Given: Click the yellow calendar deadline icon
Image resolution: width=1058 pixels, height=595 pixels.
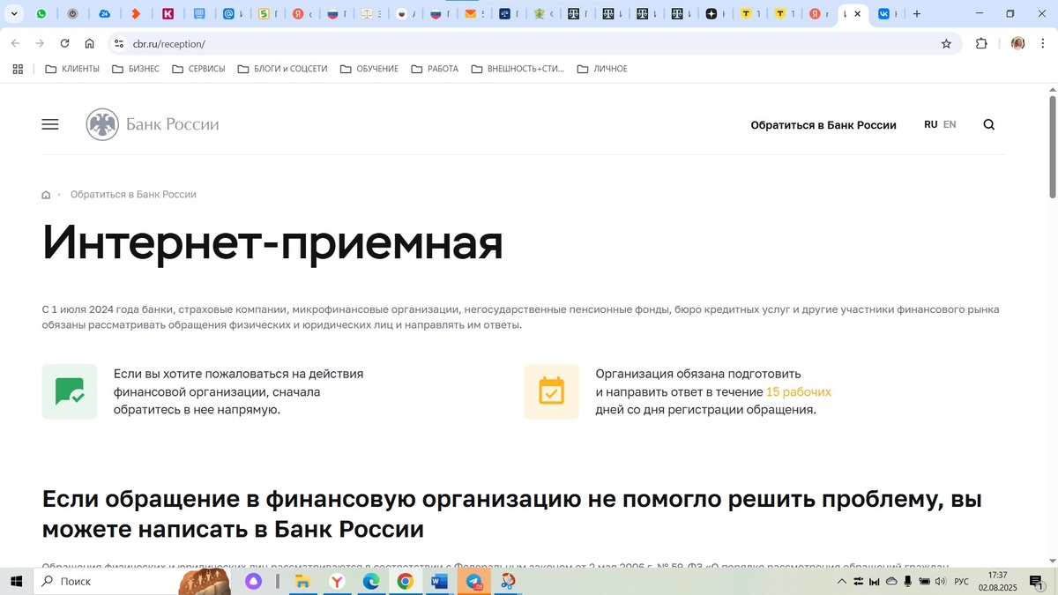Looking at the screenshot, I should (552, 390).
